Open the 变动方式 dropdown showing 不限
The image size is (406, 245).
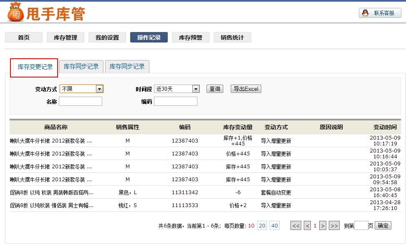(x=81, y=89)
